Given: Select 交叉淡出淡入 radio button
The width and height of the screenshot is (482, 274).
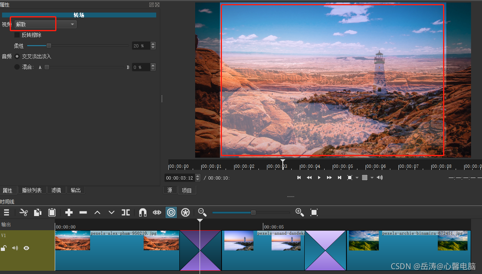Looking at the screenshot, I should (x=17, y=56).
